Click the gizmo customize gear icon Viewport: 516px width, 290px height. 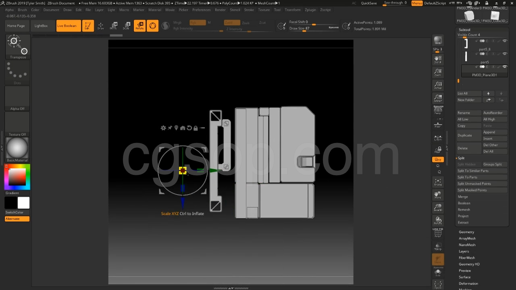(163, 128)
